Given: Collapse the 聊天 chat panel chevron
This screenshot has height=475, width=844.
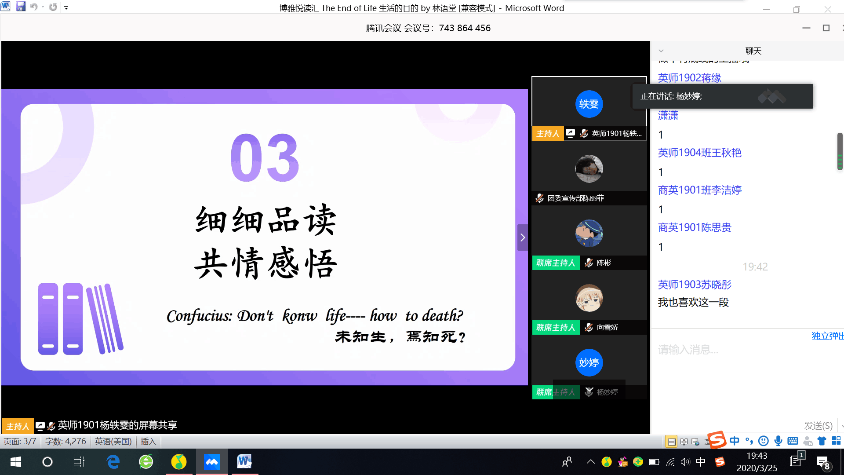Looking at the screenshot, I should [x=661, y=51].
